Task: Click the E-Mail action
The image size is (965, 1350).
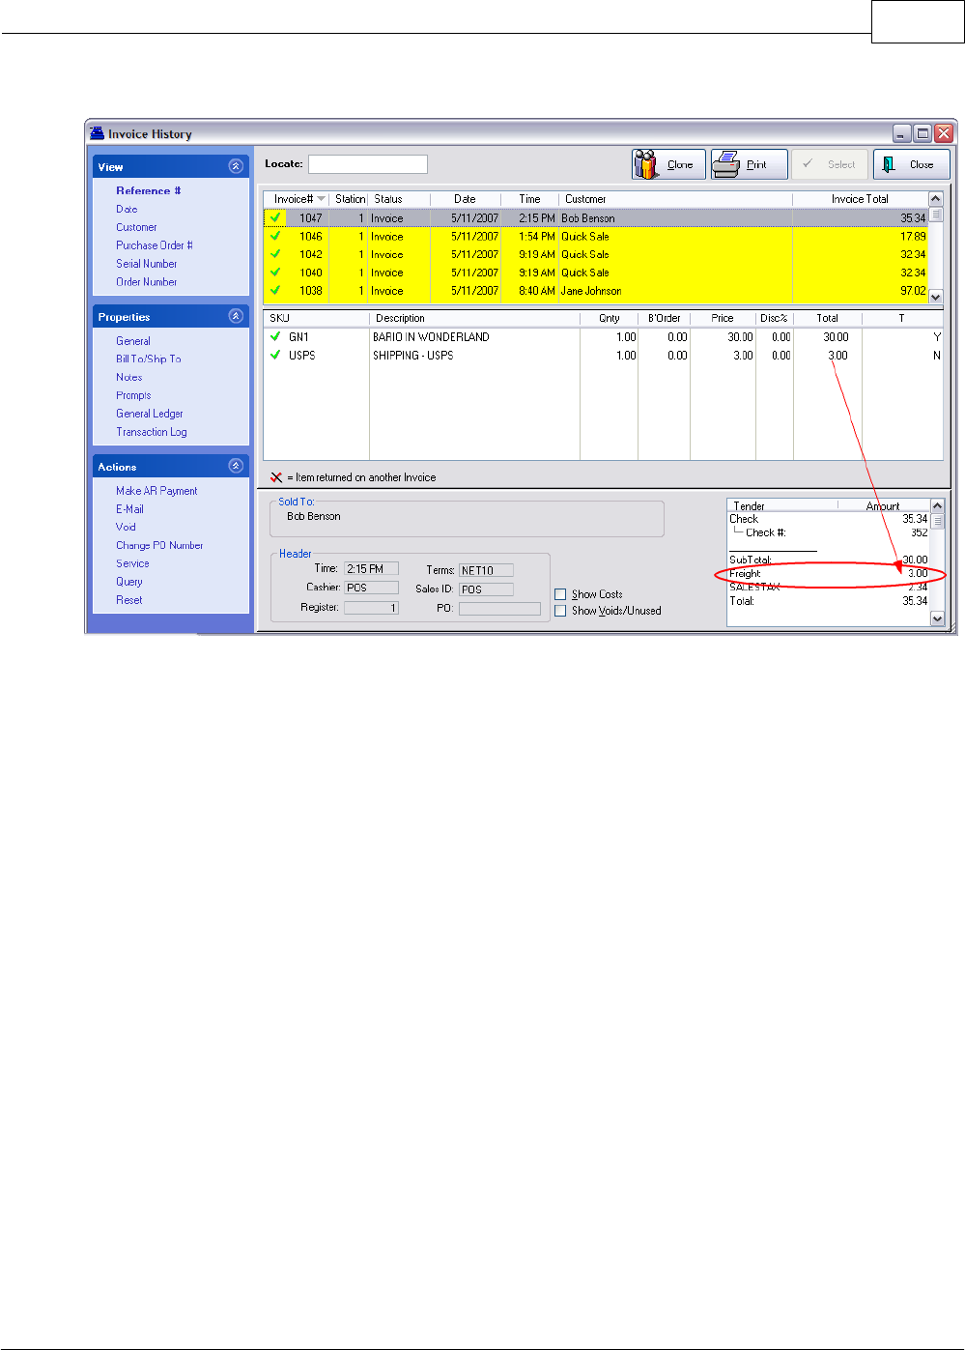Action: coord(129,509)
